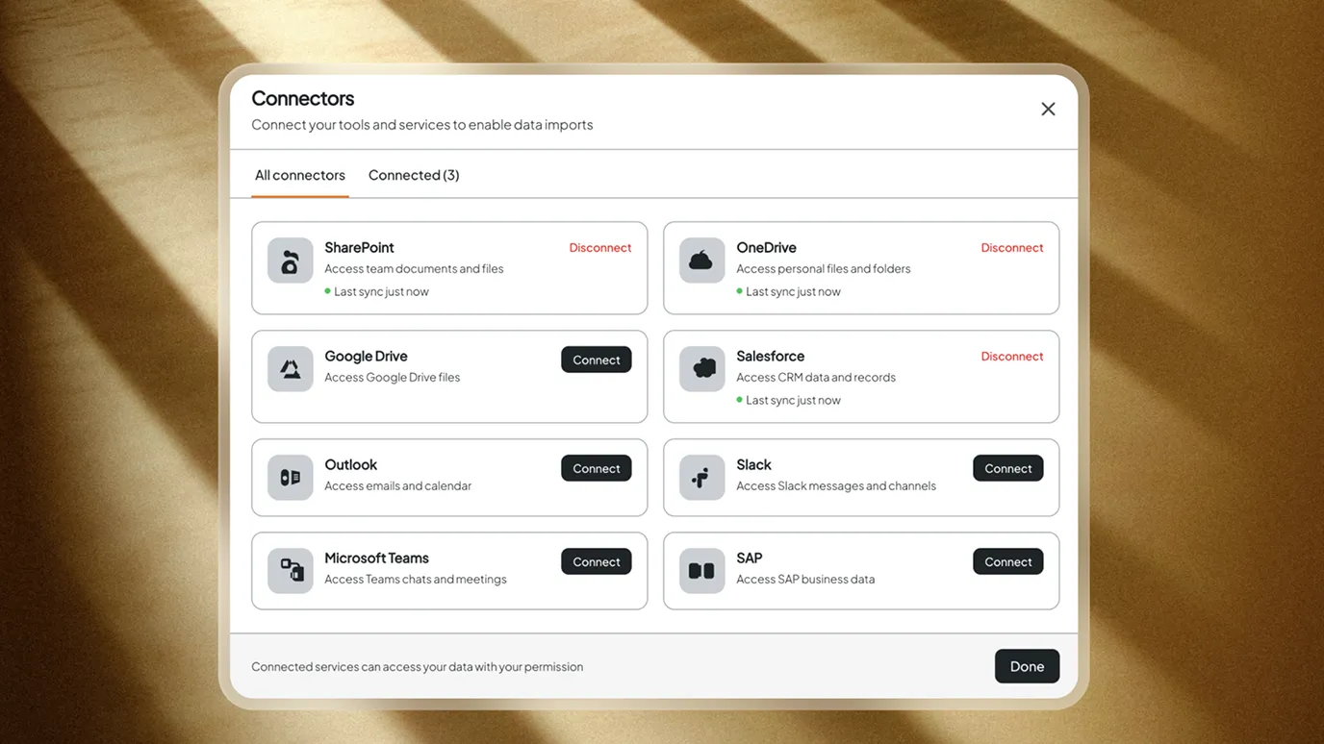The width and height of the screenshot is (1324, 744).
Task: Click the Google Drive title
Action: click(366, 357)
